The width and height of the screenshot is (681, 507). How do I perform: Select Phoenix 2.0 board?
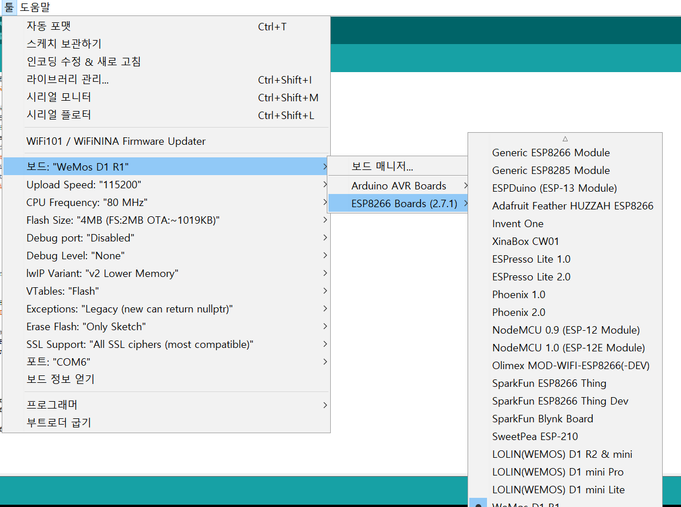pos(565,313)
